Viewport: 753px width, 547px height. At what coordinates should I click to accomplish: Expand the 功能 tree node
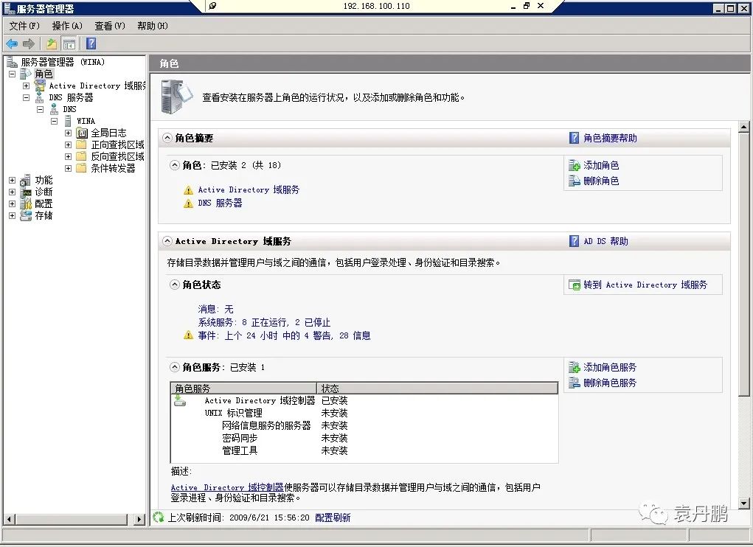pyautogui.click(x=12, y=180)
